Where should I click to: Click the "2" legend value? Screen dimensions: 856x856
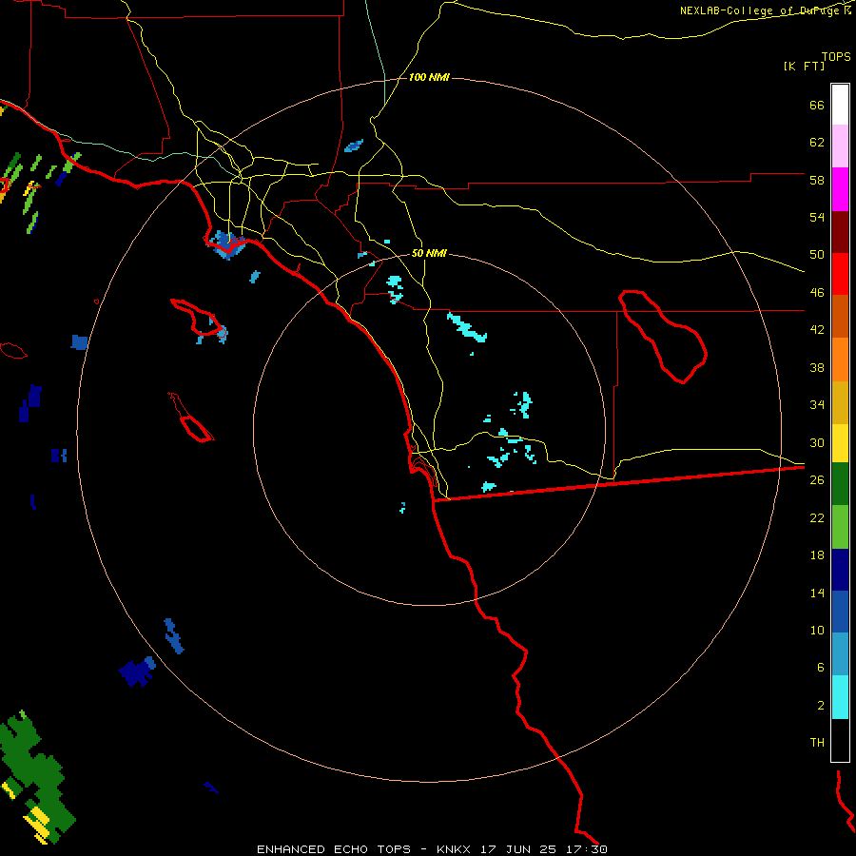coord(821,706)
